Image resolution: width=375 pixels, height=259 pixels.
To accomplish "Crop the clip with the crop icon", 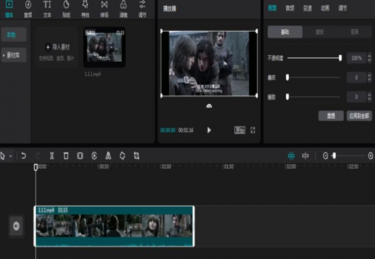I will click(x=137, y=156).
